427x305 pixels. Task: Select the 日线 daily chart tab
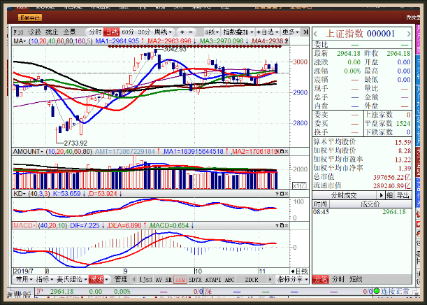point(112,32)
